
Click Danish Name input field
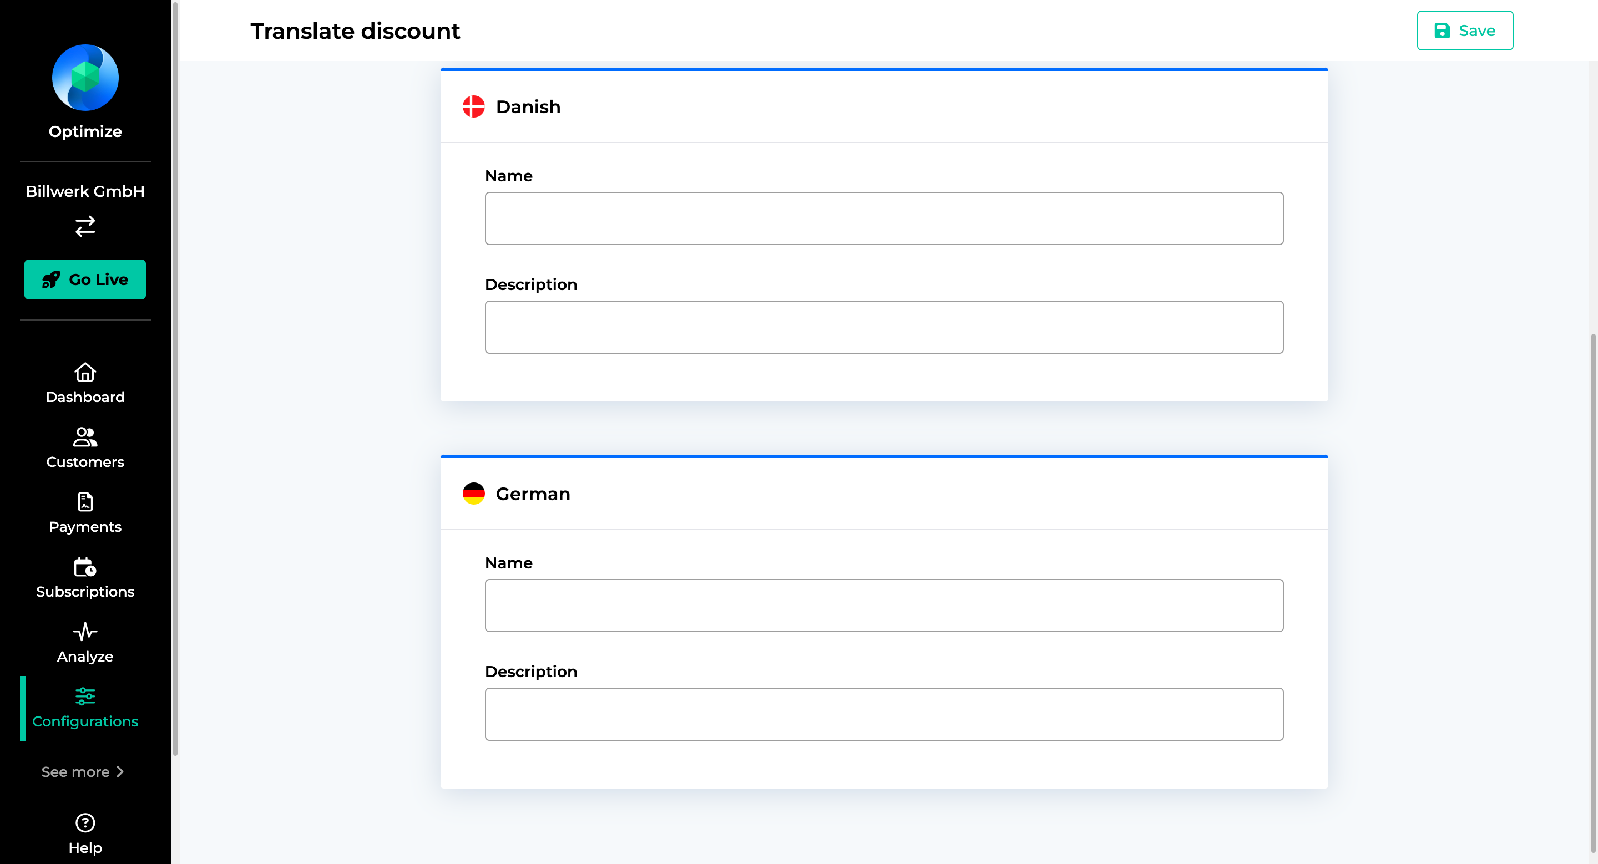(883, 218)
